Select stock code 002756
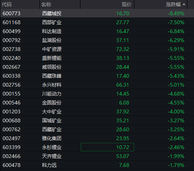Screen dimensions: 194x171 [x=12, y=85]
